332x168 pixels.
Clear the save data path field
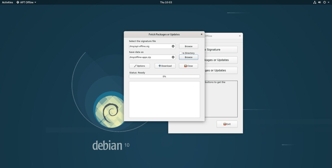point(173,57)
